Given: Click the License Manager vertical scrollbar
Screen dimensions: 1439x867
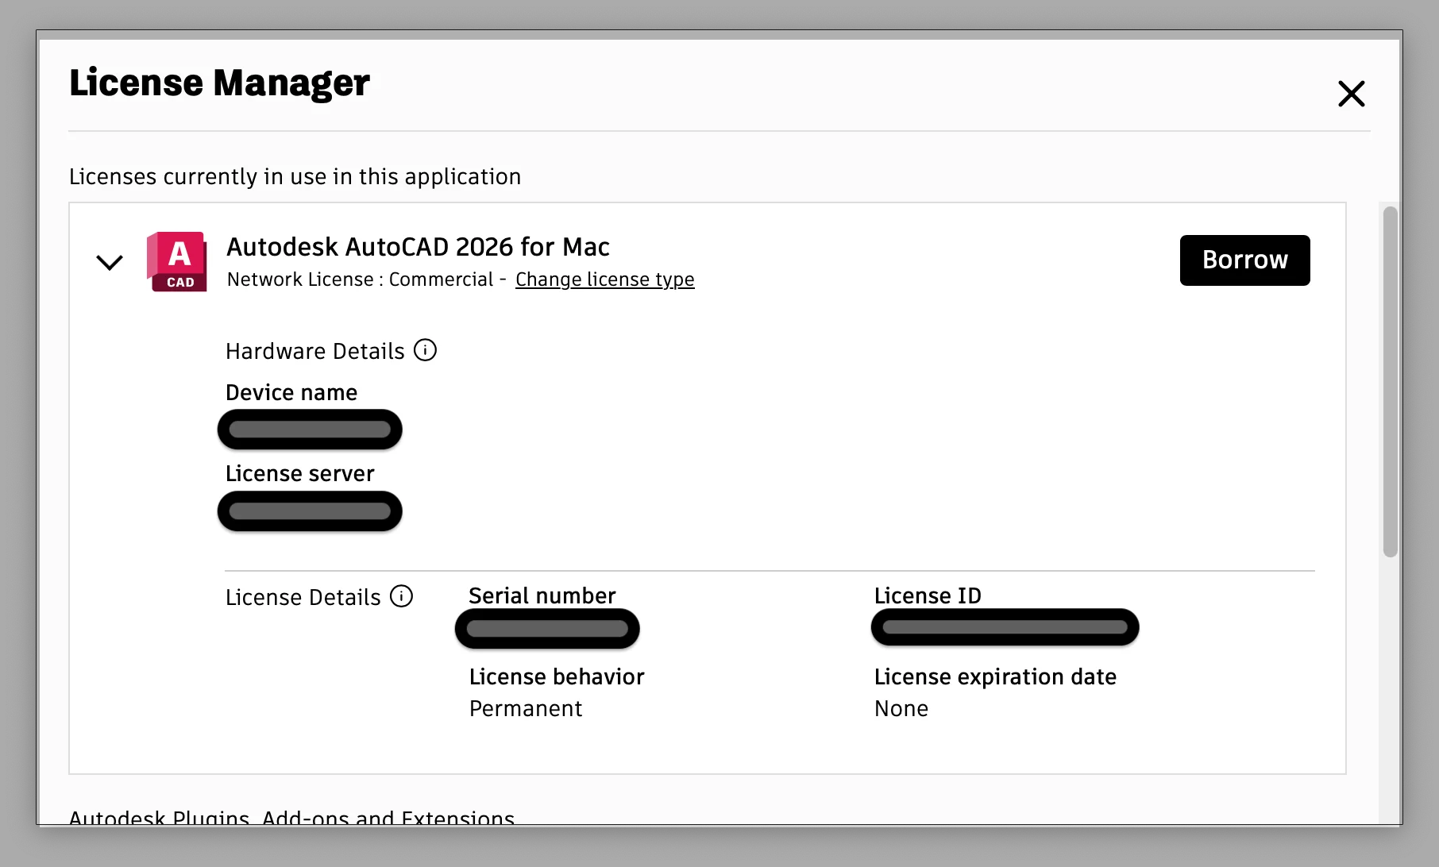Looking at the screenshot, I should (1390, 382).
